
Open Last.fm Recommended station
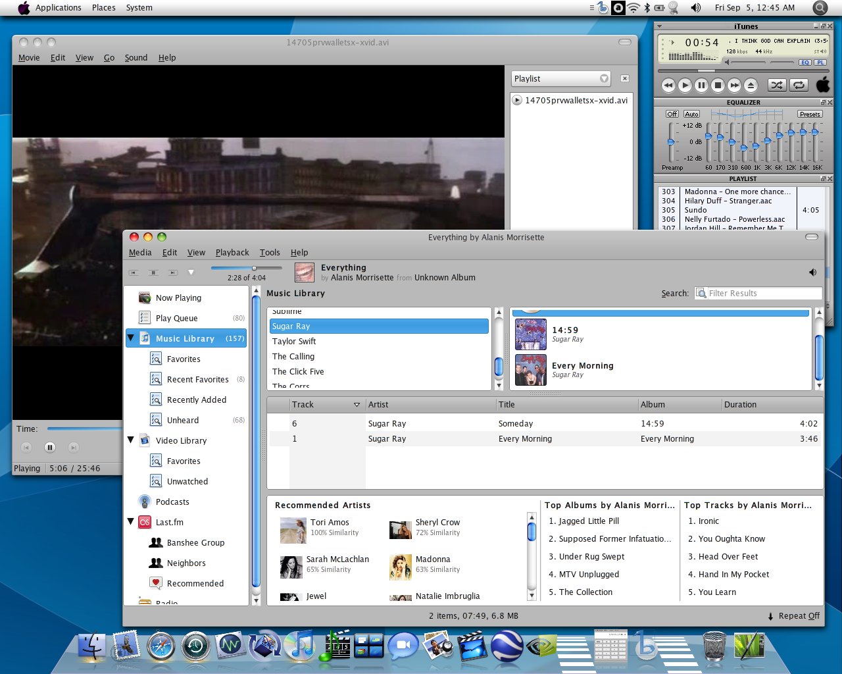[x=195, y=583]
